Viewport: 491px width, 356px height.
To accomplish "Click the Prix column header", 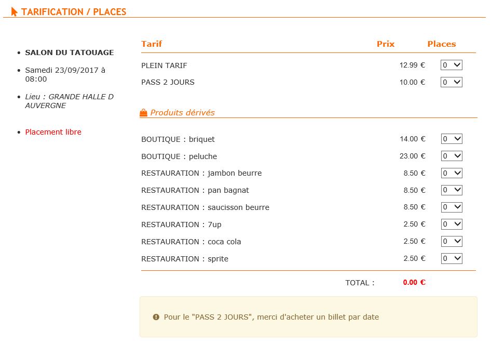I will (x=386, y=44).
